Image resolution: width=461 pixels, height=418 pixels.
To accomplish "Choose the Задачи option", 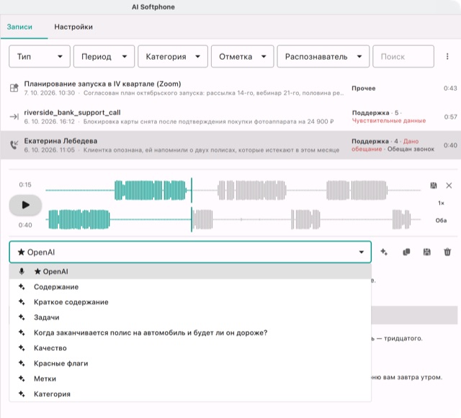I will [x=190, y=317].
